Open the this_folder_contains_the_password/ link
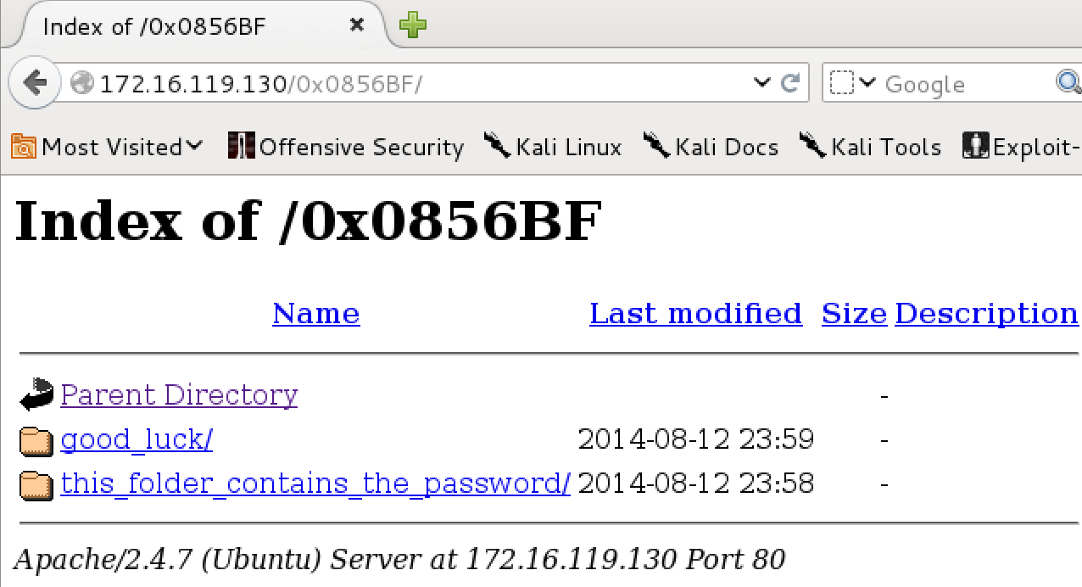Image resolution: width=1082 pixels, height=587 pixels. (x=315, y=484)
